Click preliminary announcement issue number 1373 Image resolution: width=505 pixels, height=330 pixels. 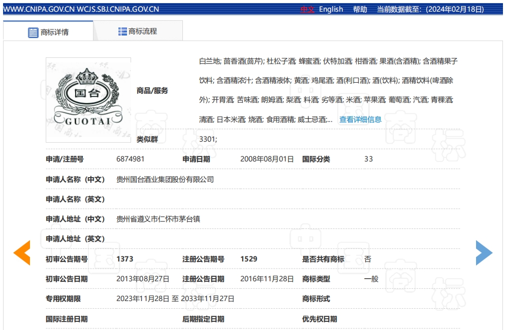(x=125, y=259)
